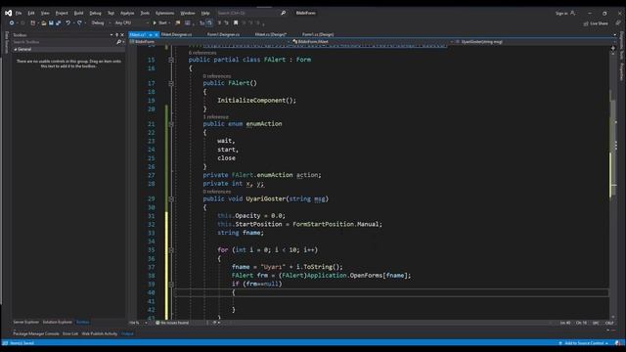Open the File menu
The image size is (626, 352).
pyautogui.click(x=19, y=13)
